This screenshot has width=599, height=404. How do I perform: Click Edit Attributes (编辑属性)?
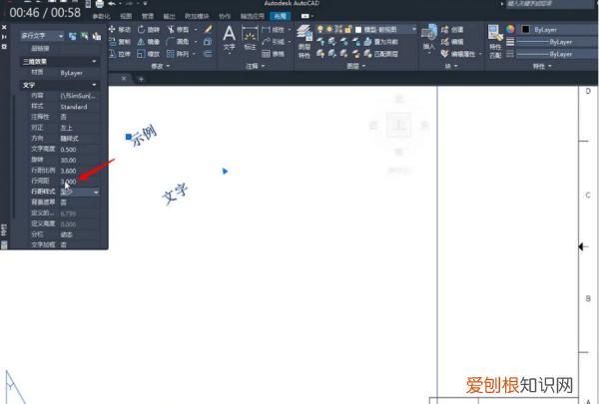point(458,54)
